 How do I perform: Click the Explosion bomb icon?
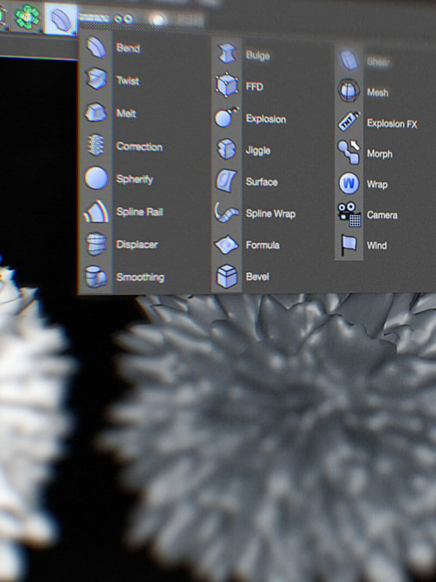point(226,117)
